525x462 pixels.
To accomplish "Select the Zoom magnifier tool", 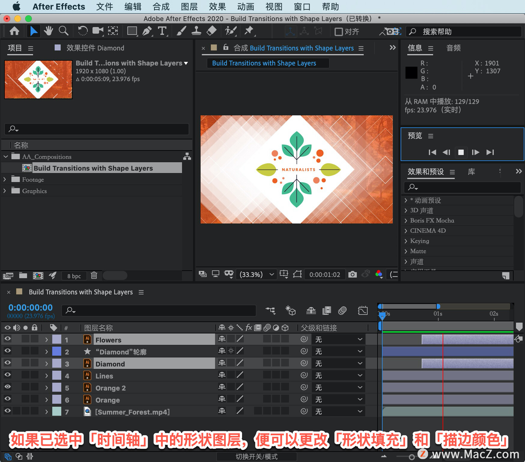I will click(x=63, y=31).
